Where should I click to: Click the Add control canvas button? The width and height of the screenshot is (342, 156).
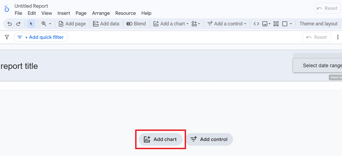[x=209, y=139]
